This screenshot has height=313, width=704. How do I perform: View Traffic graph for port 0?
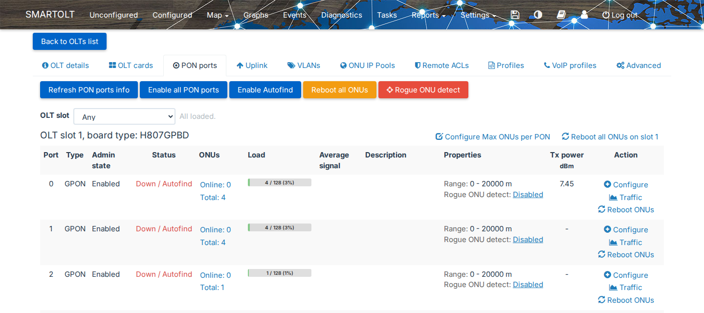626,197
